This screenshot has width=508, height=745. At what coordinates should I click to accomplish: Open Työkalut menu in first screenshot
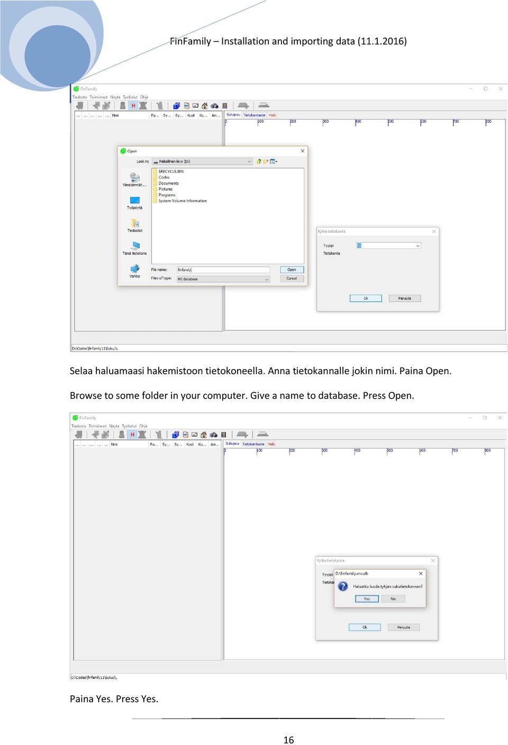click(130, 97)
